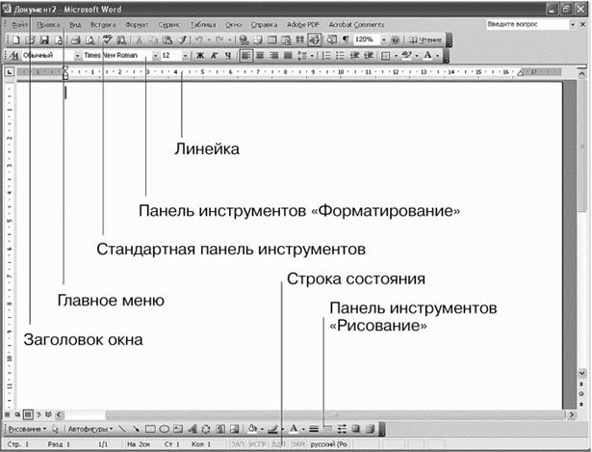Open Shadow Style icon in Drawing toolbar
The height and width of the screenshot is (452, 592).
point(355,429)
